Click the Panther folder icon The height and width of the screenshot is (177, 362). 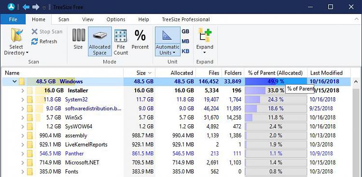30,153
